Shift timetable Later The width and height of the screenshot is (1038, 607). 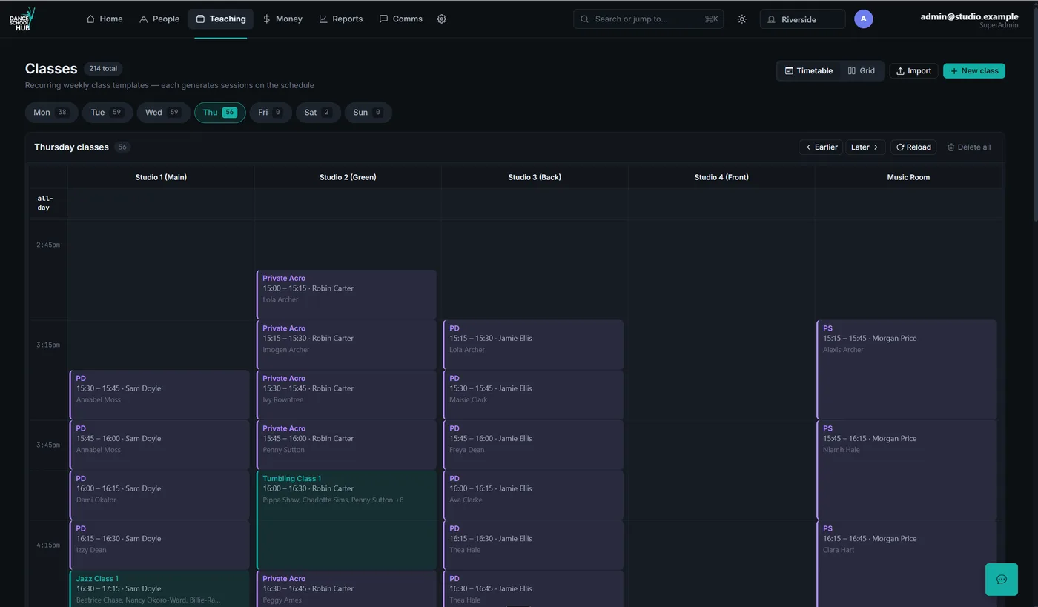coord(865,147)
